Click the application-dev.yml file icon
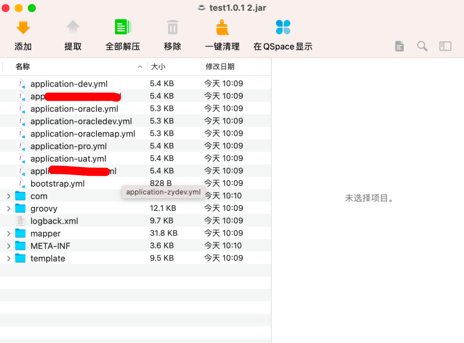The width and height of the screenshot is (464, 343). click(x=22, y=84)
